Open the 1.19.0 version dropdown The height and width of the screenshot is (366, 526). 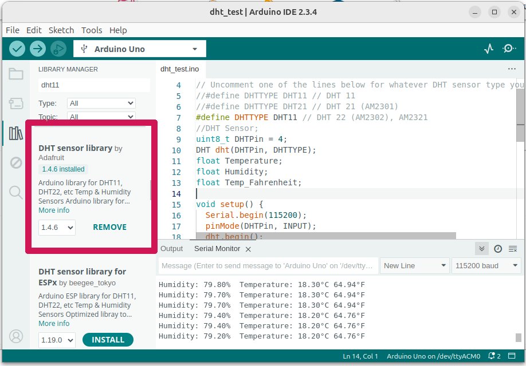(57, 340)
